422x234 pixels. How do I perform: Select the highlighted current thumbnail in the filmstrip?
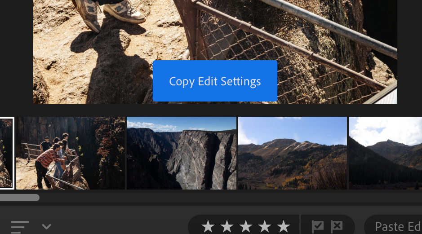(x=6, y=153)
